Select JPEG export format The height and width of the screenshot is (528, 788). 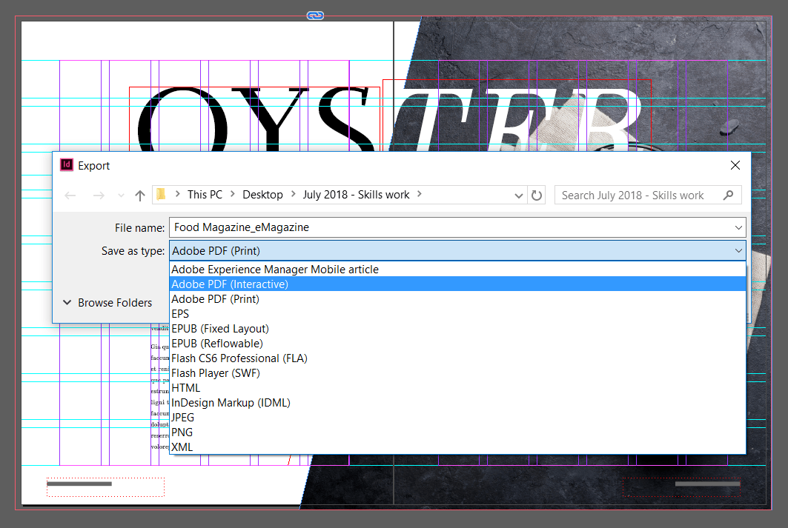[457, 418]
